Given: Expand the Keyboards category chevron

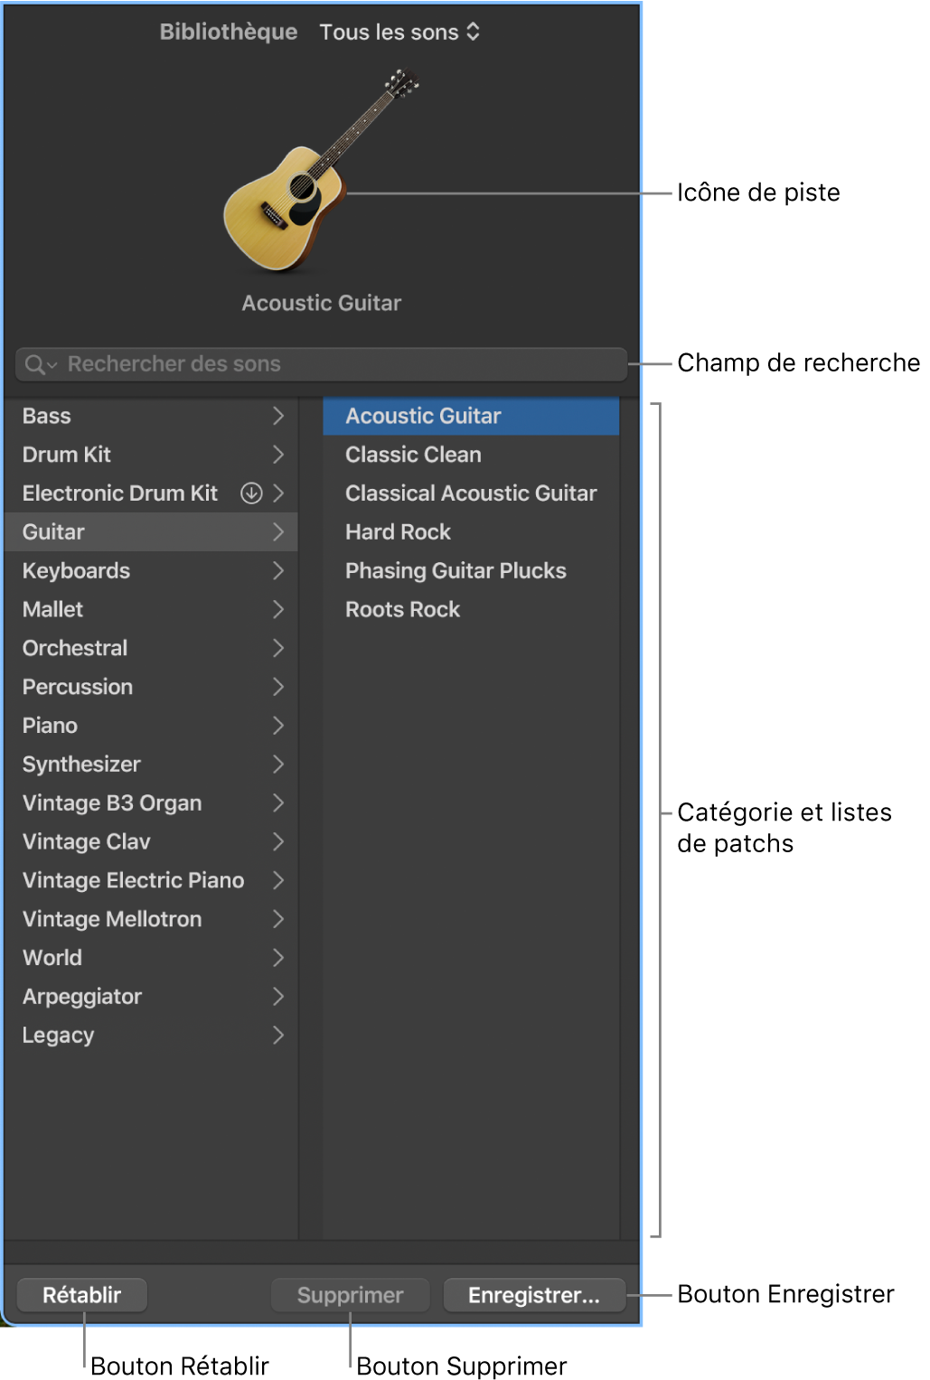Looking at the screenshot, I should [278, 571].
